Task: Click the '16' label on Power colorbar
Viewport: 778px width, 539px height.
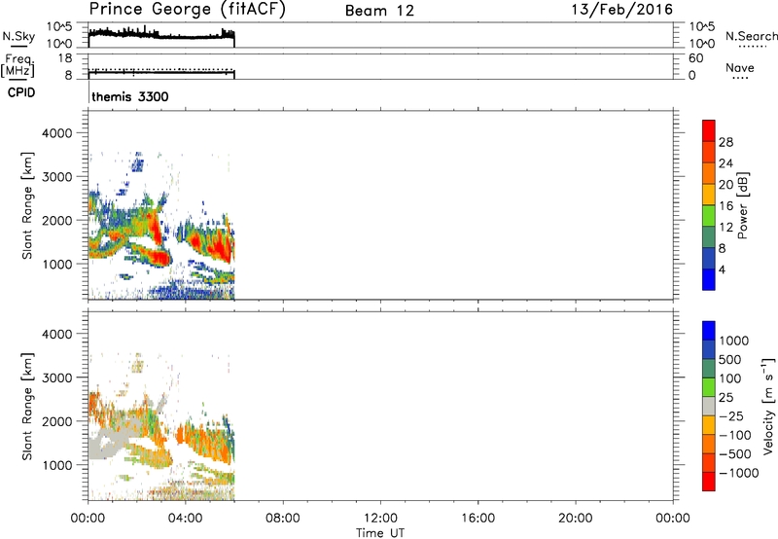Action: point(725,206)
